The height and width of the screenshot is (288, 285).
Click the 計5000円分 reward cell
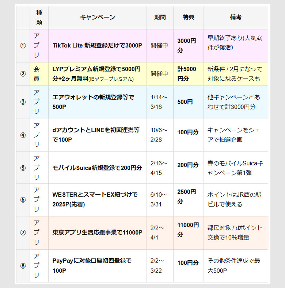(189, 74)
